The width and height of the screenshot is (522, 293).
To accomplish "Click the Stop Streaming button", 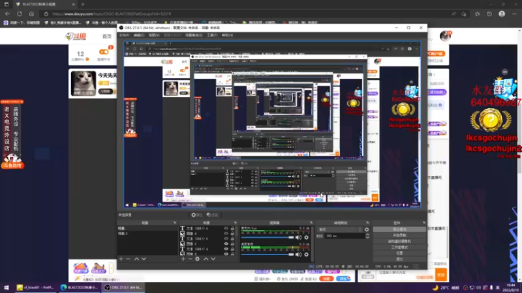I will [399, 230].
